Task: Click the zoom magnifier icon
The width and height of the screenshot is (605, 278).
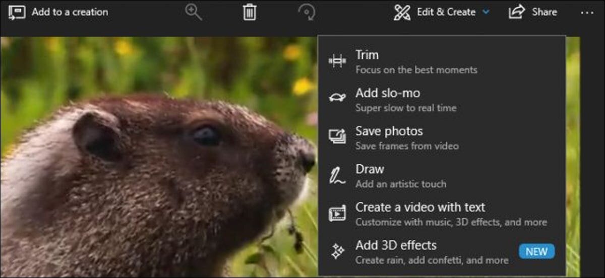Action: [193, 12]
